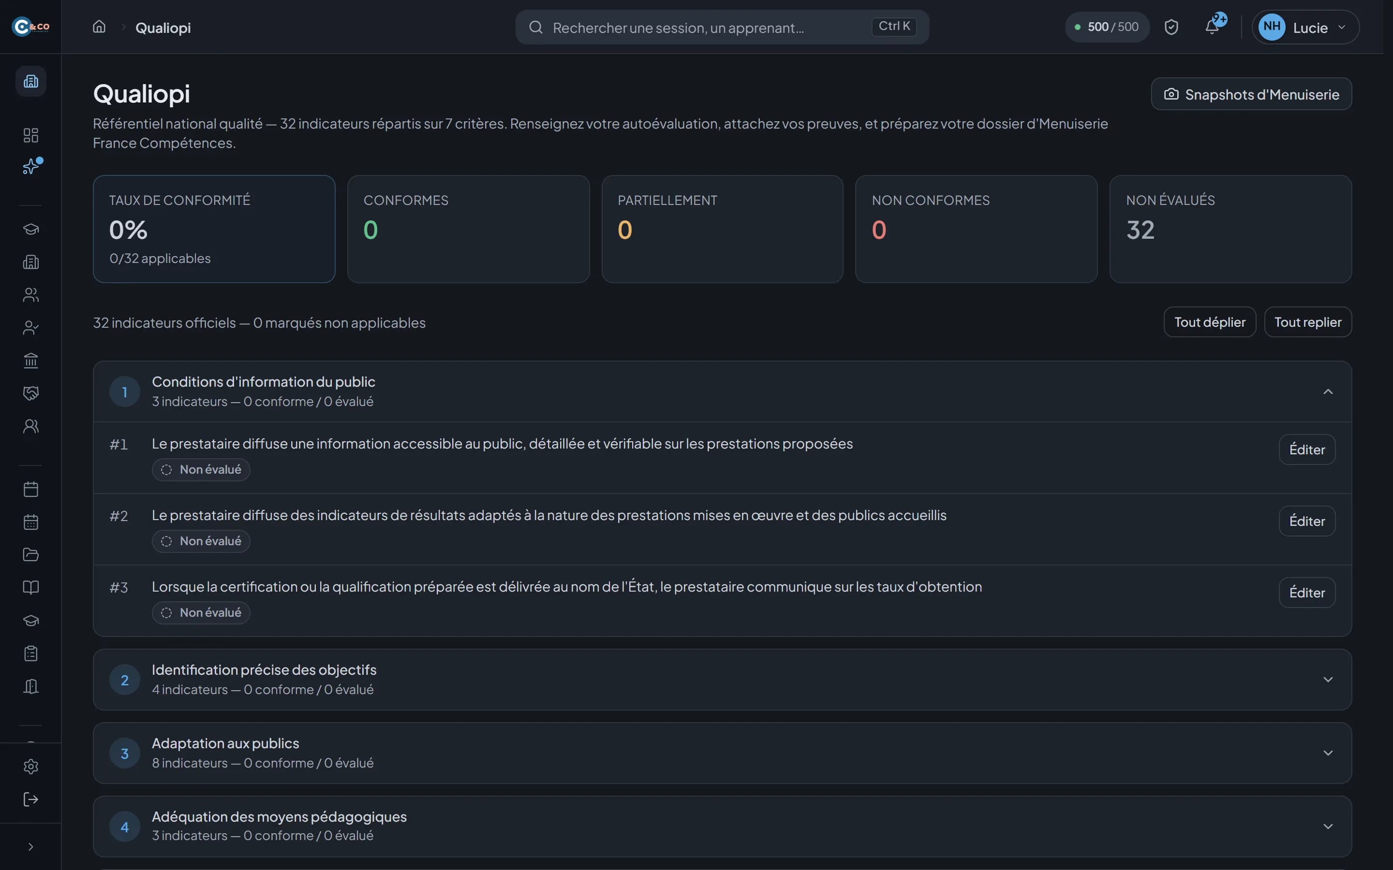Click "32 indicateurs officiels — 0 marqués non applicables"

(x=259, y=323)
